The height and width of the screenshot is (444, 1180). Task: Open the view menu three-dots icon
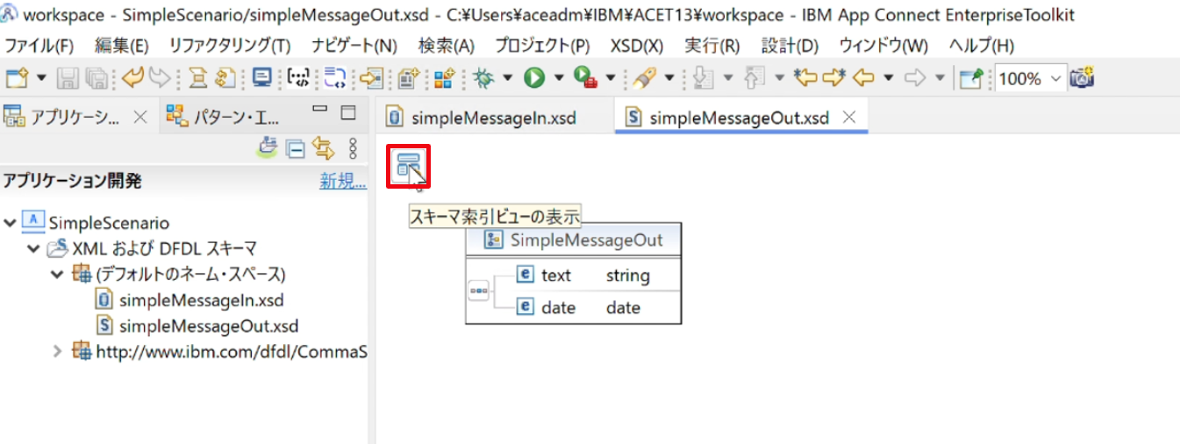[353, 148]
